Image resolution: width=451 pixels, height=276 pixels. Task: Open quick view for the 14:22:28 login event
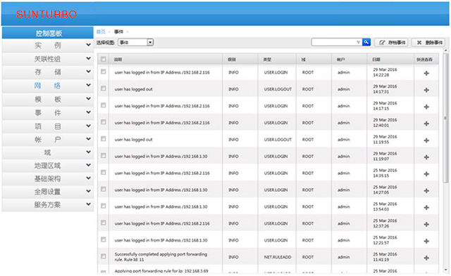pyautogui.click(x=426, y=73)
